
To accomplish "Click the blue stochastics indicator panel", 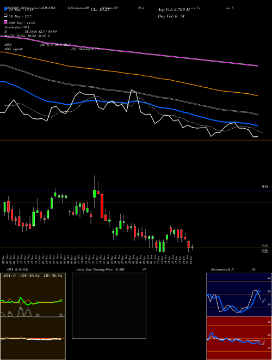I will (239, 295).
